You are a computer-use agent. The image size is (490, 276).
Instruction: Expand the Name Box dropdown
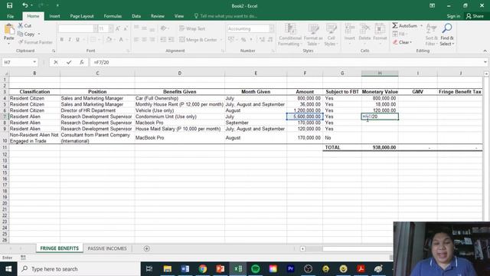(x=34, y=62)
